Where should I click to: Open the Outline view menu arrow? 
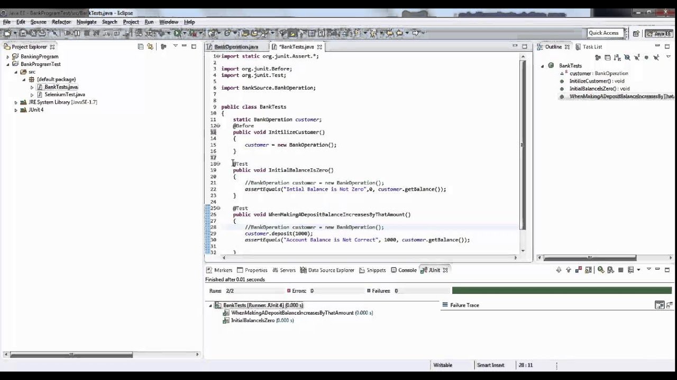tap(669, 56)
